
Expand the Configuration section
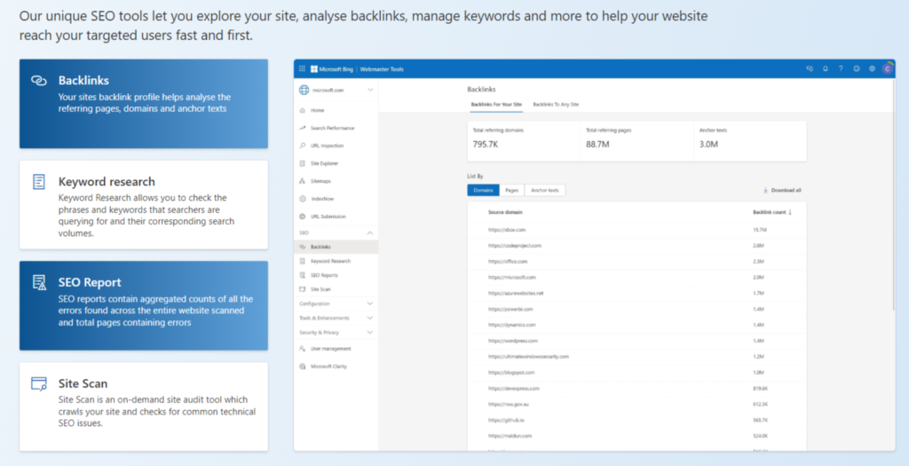pos(369,303)
